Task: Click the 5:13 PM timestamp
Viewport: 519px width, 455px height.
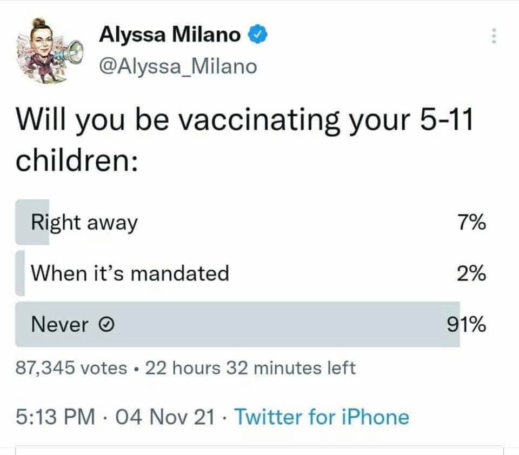Action: [50, 417]
